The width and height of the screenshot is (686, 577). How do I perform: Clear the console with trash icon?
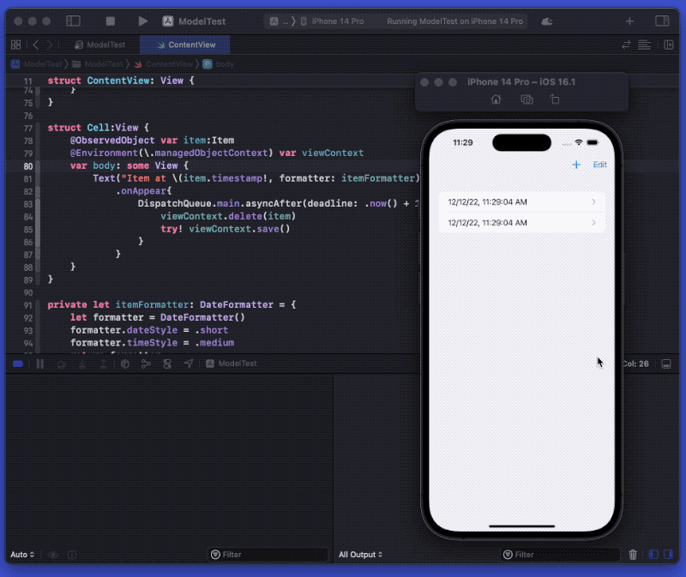[x=633, y=555]
